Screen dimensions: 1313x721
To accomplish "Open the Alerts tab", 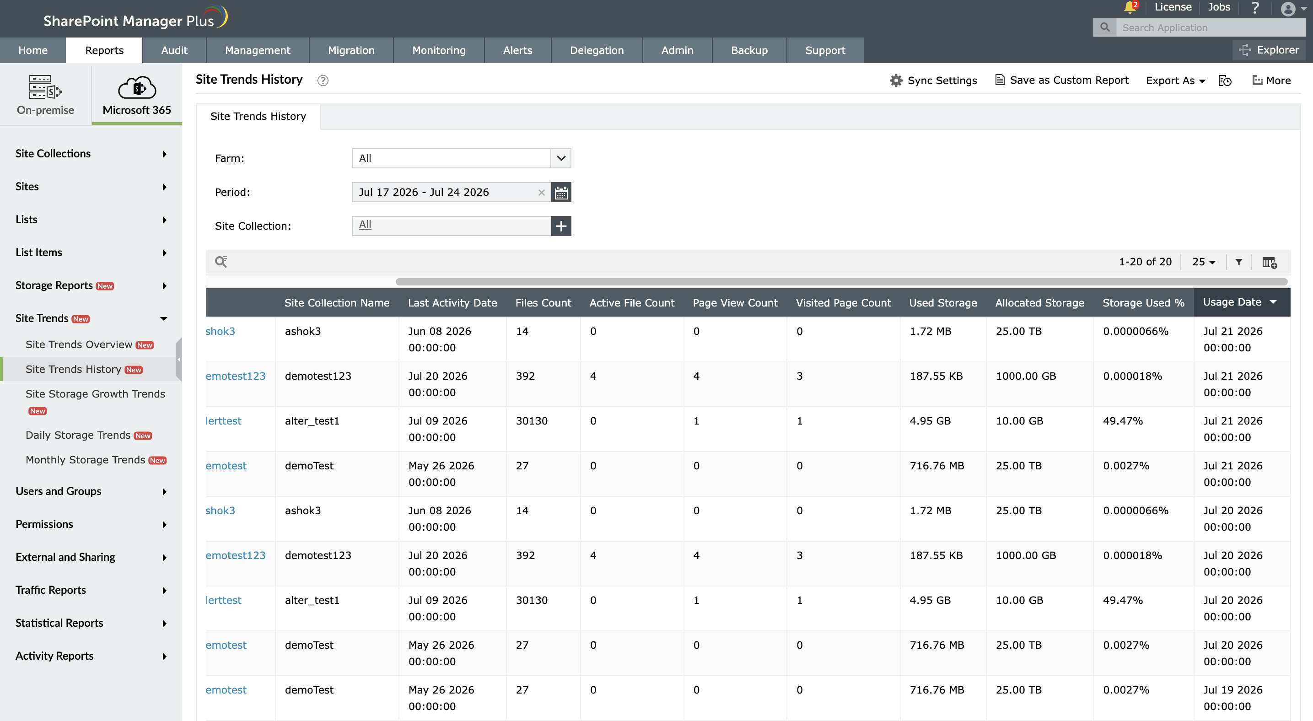I will [x=517, y=50].
